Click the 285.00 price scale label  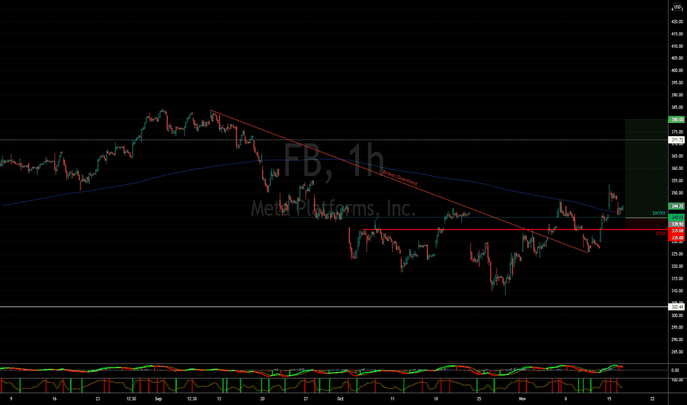click(677, 351)
